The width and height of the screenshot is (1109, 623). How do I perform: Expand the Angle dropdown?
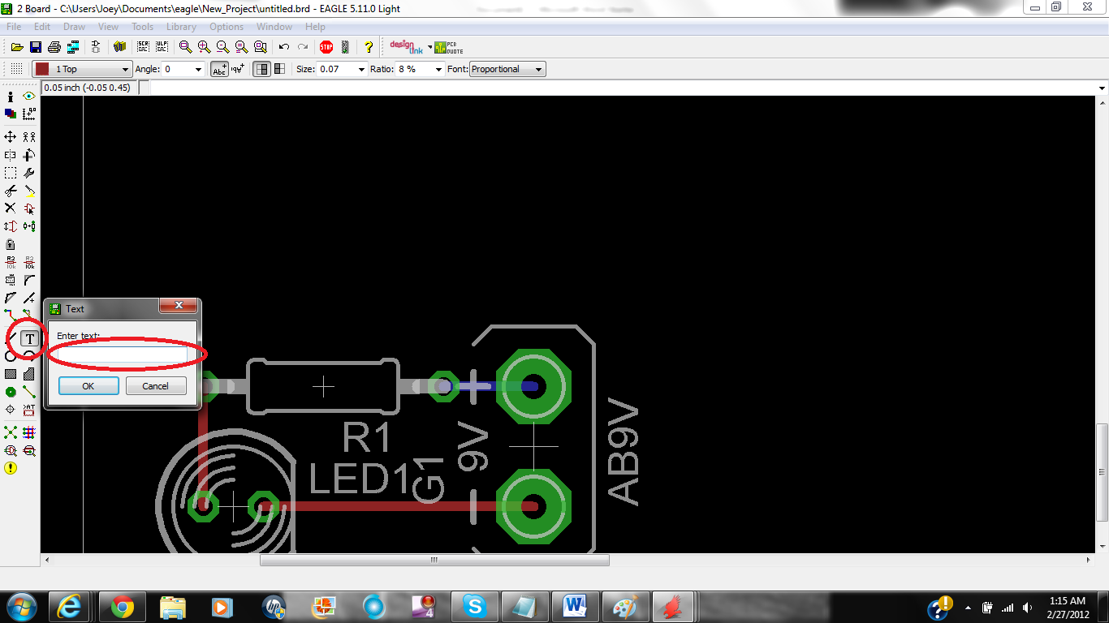pos(197,69)
